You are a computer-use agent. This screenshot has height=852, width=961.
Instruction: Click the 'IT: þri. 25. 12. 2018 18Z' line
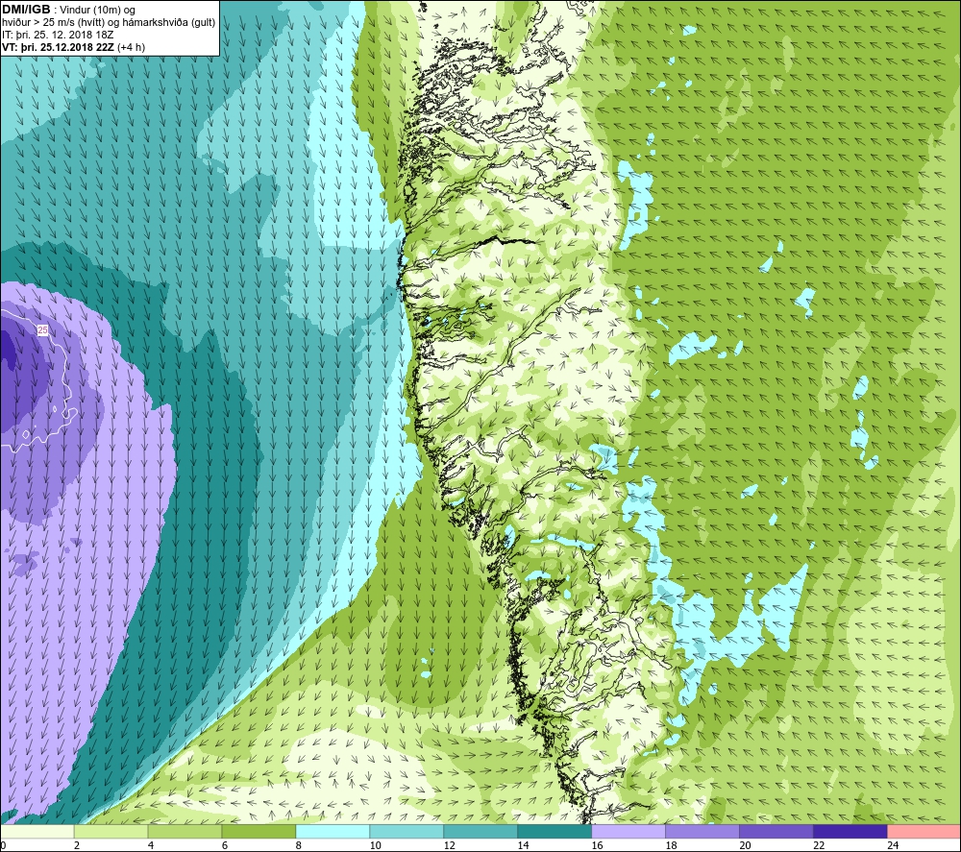pyautogui.click(x=58, y=35)
